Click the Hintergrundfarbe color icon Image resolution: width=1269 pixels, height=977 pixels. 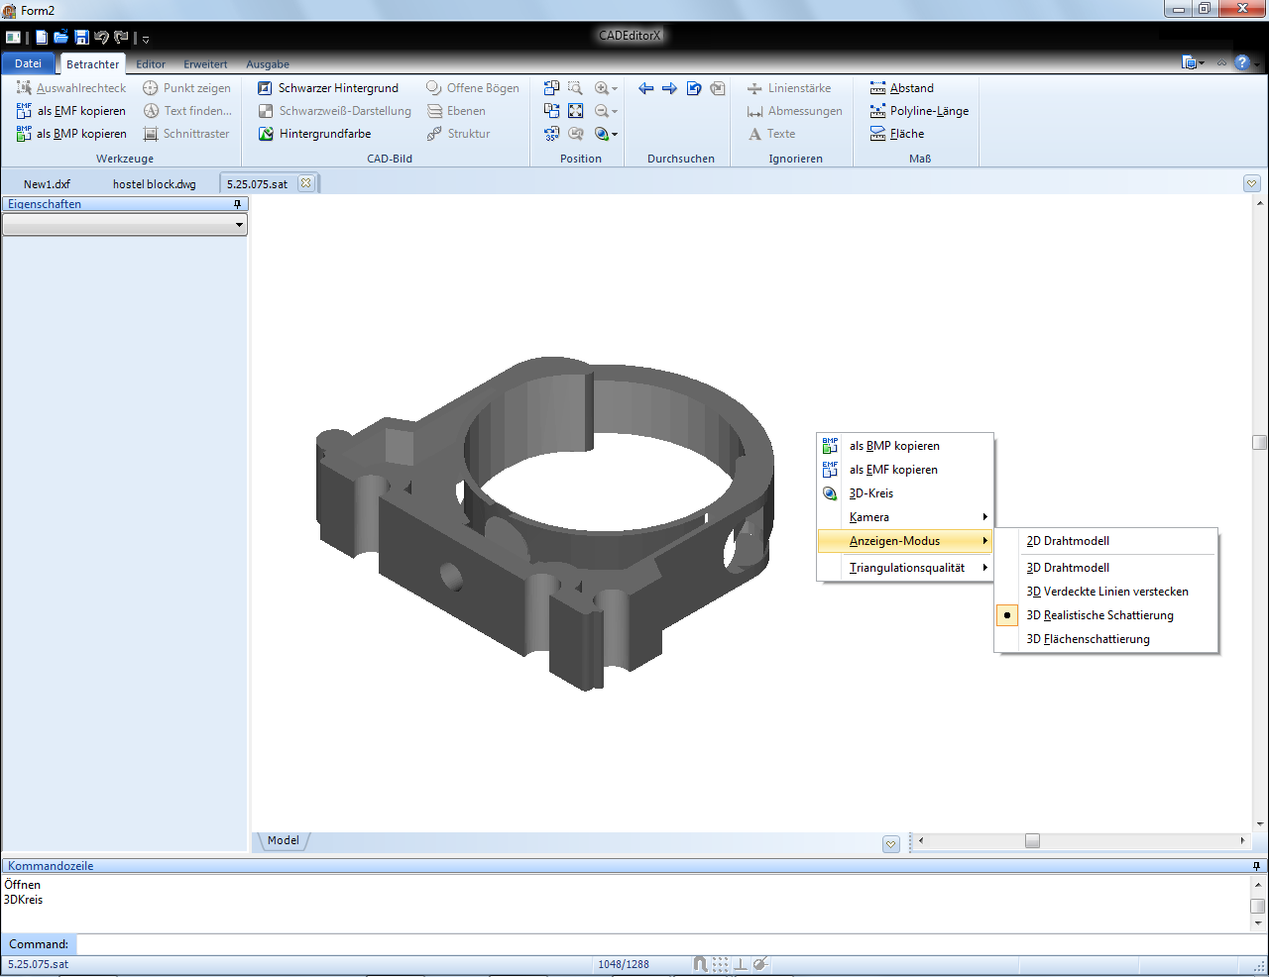pos(266,134)
